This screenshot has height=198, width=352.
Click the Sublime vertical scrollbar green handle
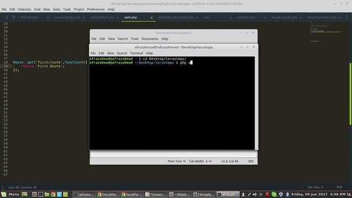point(350,94)
